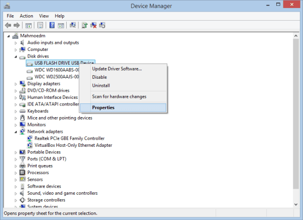Open the blue Help question-mark icon
Viewport: 303px width, 220px height.
tap(52, 25)
